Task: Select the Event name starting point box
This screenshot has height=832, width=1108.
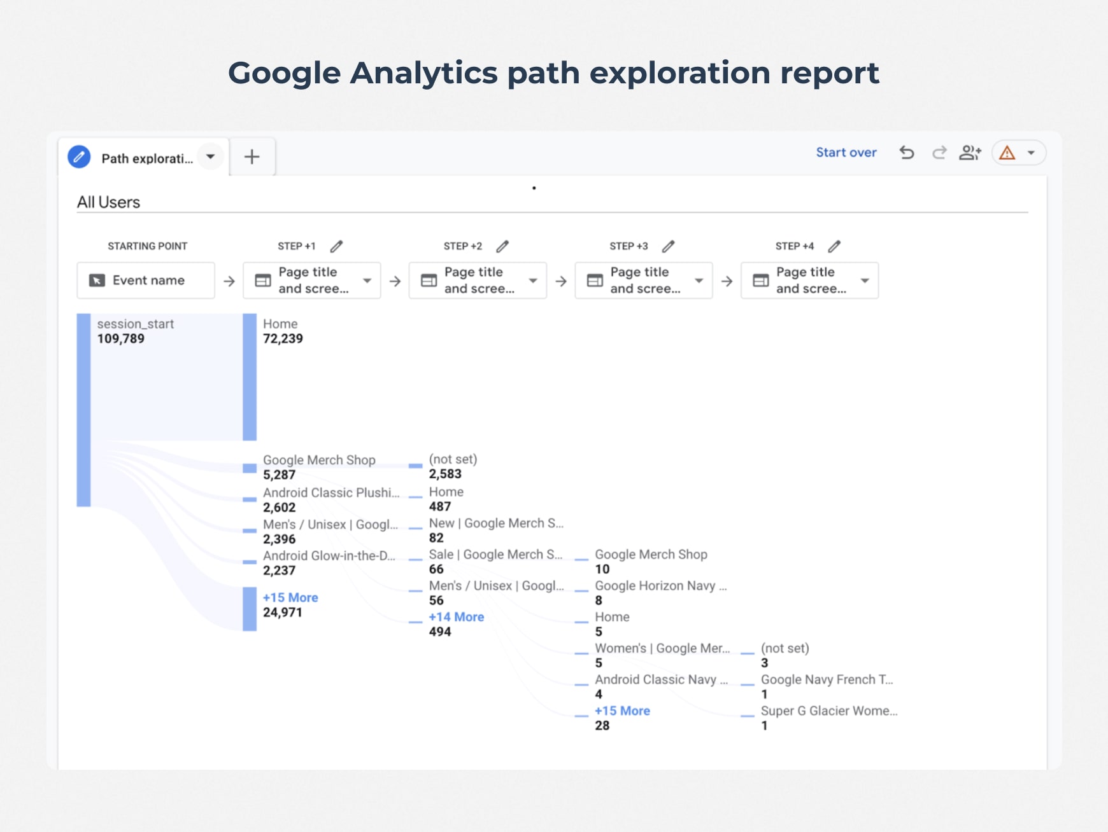Action: point(146,281)
